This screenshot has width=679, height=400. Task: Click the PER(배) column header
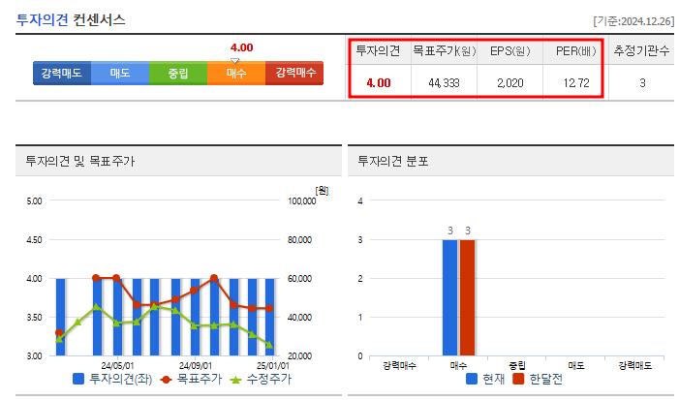(x=576, y=51)
